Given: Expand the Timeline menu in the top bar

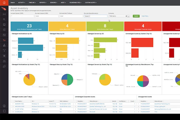Looking at the screenshot, I should click(x=32, y=3).
